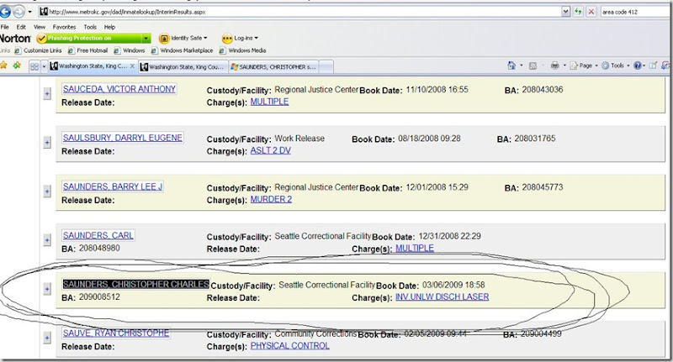Open the Favorites menu
673x362 pixels.
tap(63, 27)
